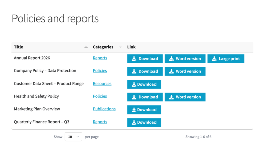276x155 pixels.
Task: Download the Marketing Plan Overview
Action: coord(144,110)
